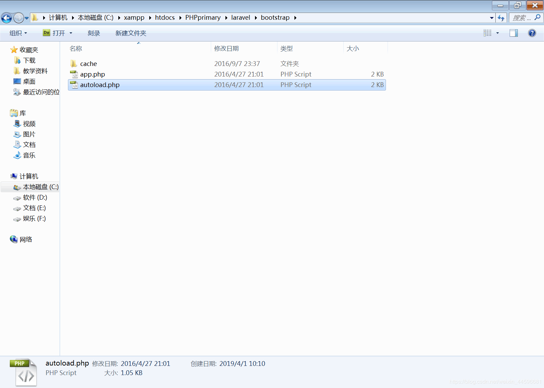Go to PHPprimary folder in address path
Viewport: 544px width, 388px height.
(x=203, y=18)
